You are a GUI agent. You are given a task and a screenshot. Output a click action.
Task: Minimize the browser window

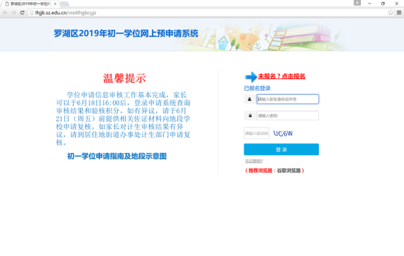tap(370, 3)
